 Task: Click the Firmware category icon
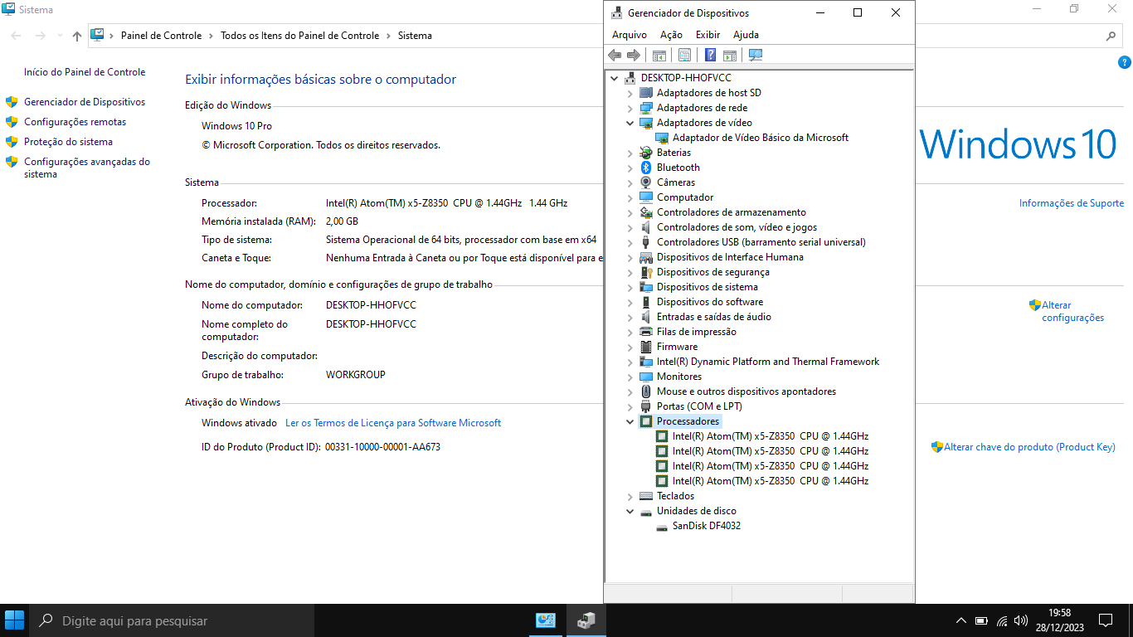tap(646, 347)
